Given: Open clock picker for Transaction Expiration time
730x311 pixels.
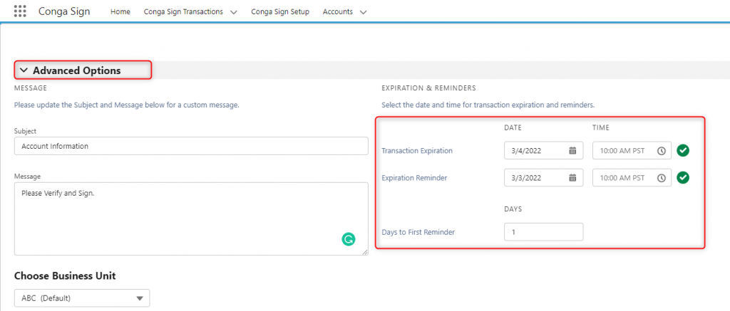Looking at the screenshot, I should coord(661,151).
